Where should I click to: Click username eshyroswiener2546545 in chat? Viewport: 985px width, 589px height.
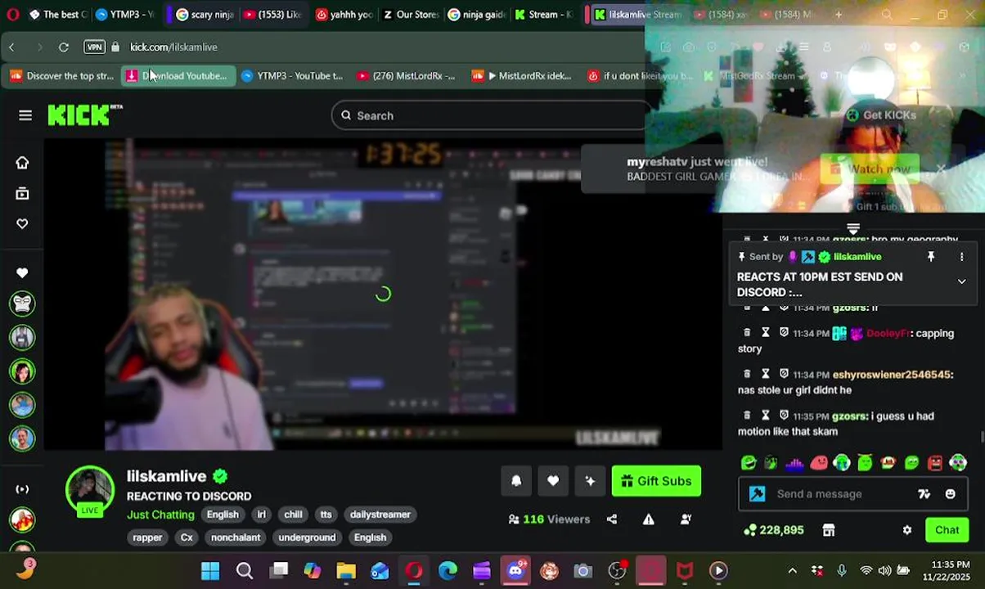coord(892,375)
